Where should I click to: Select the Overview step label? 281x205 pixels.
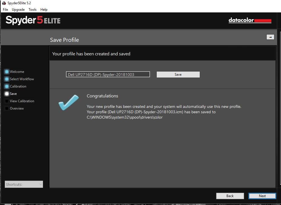click(17, 108)
